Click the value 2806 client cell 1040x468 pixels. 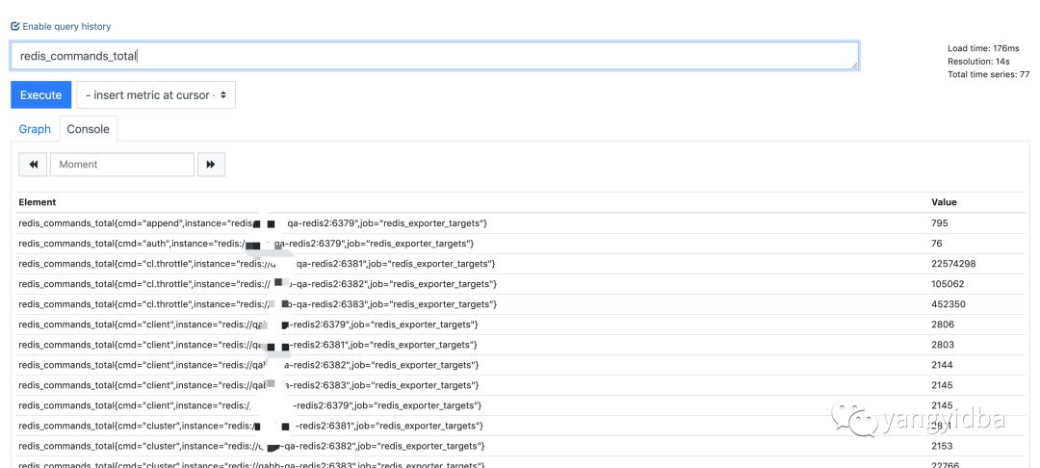(x=942, y=325)
